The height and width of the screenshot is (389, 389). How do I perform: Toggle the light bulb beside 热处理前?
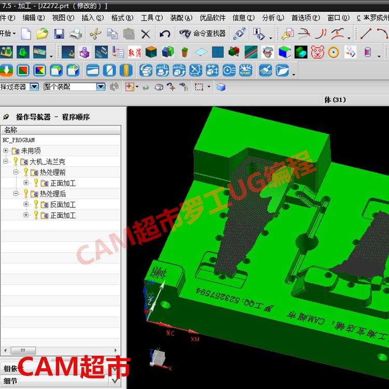[26, 172]
